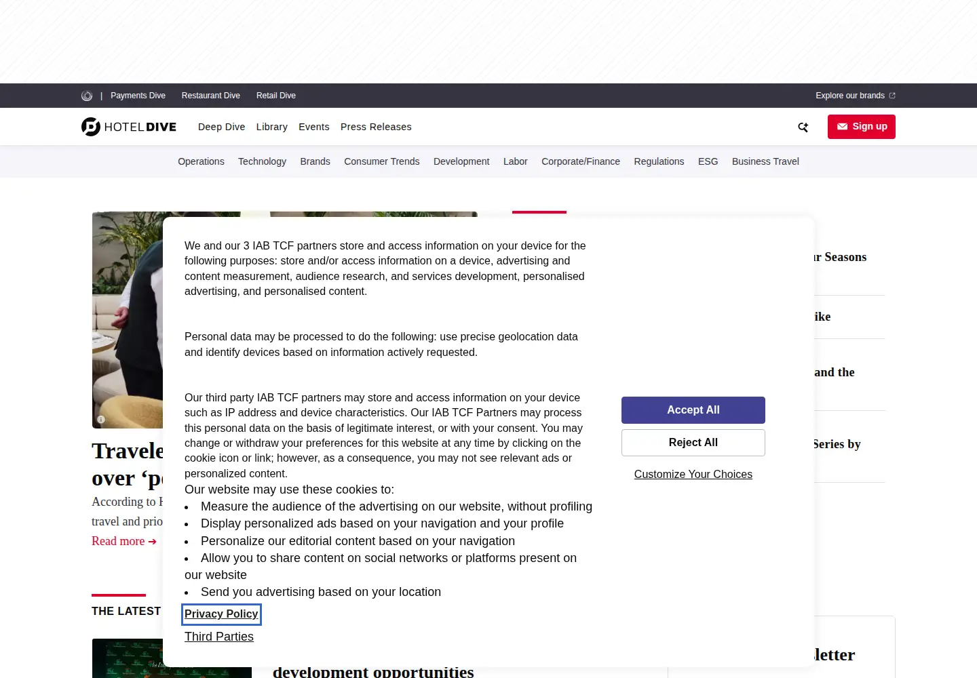Switch to the Technology topic tab
977x678 pixels.
coord(262,161)
